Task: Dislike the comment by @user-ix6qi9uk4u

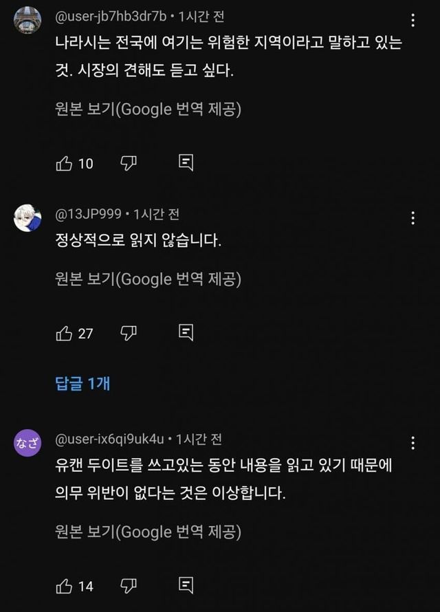Action: tap(129, 586)
